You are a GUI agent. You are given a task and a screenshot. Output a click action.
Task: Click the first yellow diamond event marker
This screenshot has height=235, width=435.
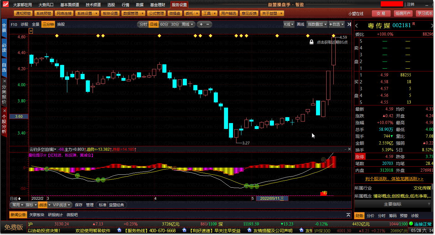pos(57,36)
